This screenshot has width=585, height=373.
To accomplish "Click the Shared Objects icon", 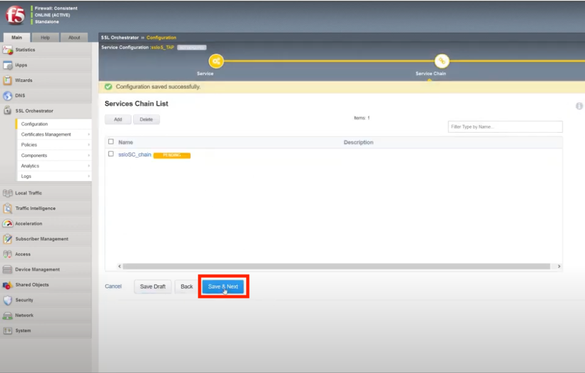I will [x=8, y=285].
